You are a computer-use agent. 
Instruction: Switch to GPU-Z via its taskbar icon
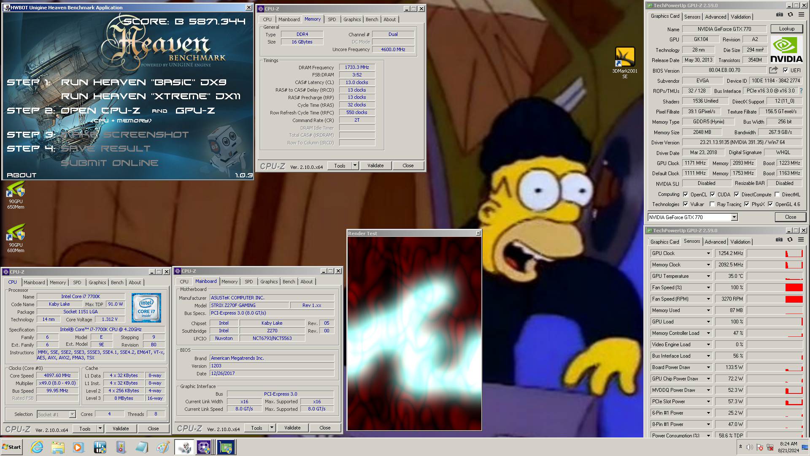(226, 447)
